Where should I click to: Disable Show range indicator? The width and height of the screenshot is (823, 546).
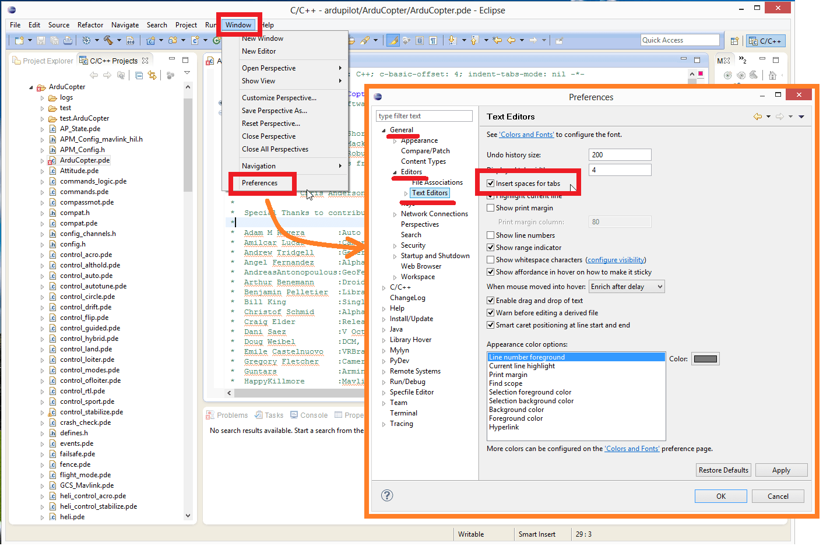pos(490,247)
